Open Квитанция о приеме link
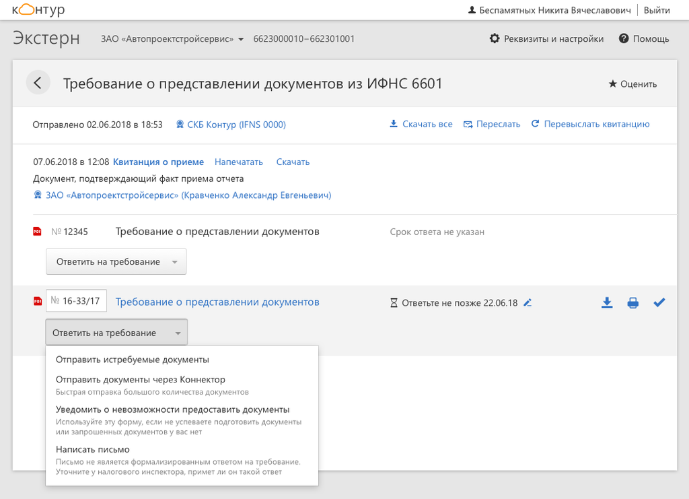689x499 pixels. pos(158,162)
